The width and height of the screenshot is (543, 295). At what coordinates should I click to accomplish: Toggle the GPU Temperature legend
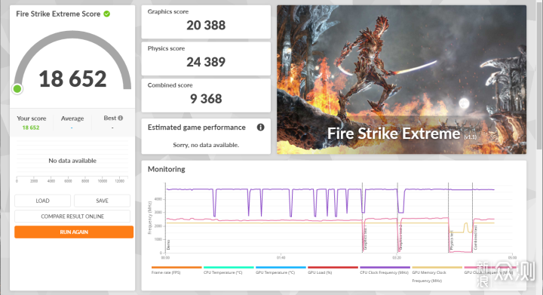tap(281, 270)
